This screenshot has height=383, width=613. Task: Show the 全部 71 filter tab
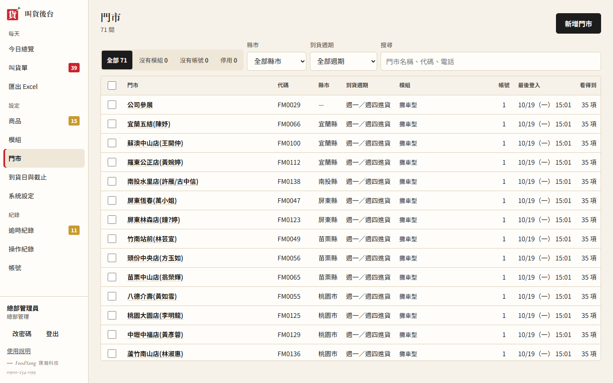point(117,60)
